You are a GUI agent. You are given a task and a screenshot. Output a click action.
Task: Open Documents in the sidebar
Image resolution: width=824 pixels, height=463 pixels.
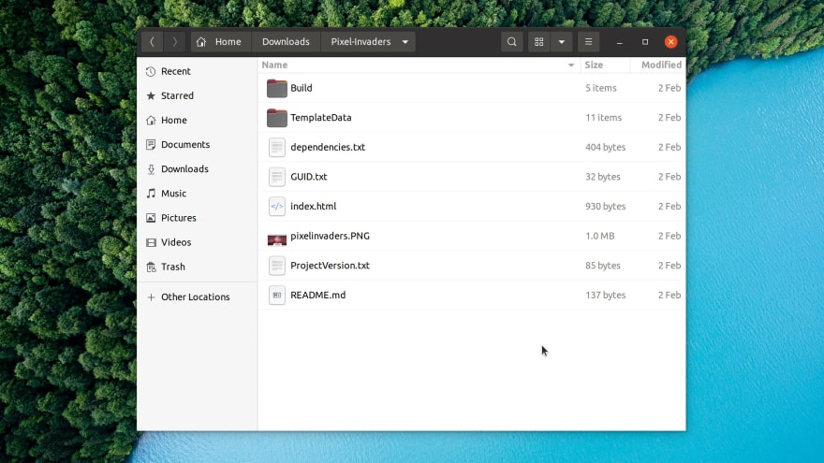pos(197,144)
